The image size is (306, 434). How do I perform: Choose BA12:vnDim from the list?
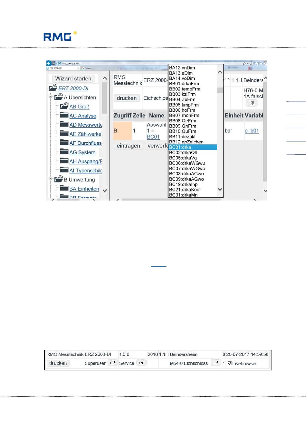[x=193, y=68]
